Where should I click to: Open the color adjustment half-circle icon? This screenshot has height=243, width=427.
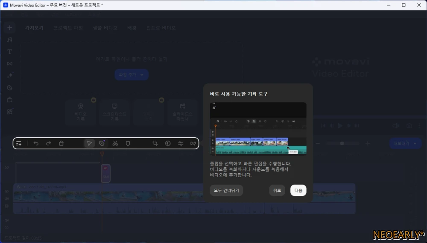click(x=168, y=143)
